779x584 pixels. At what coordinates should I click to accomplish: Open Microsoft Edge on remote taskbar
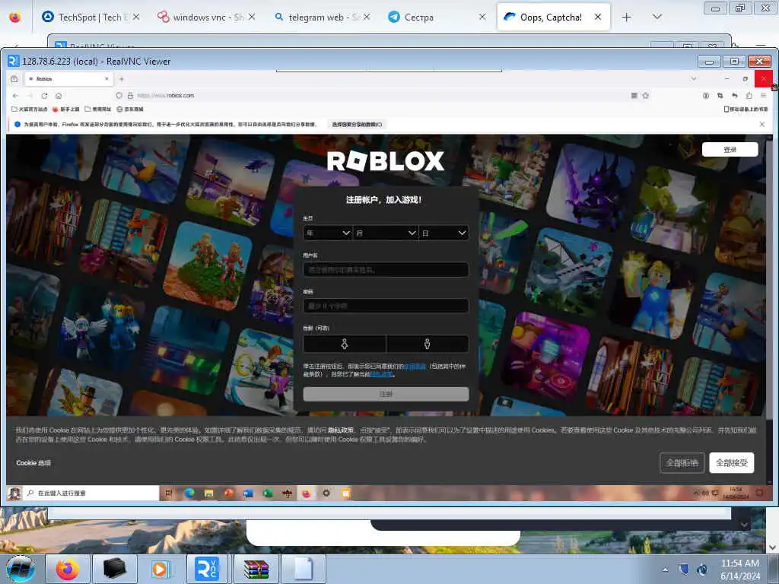click(x=189, y=493)
